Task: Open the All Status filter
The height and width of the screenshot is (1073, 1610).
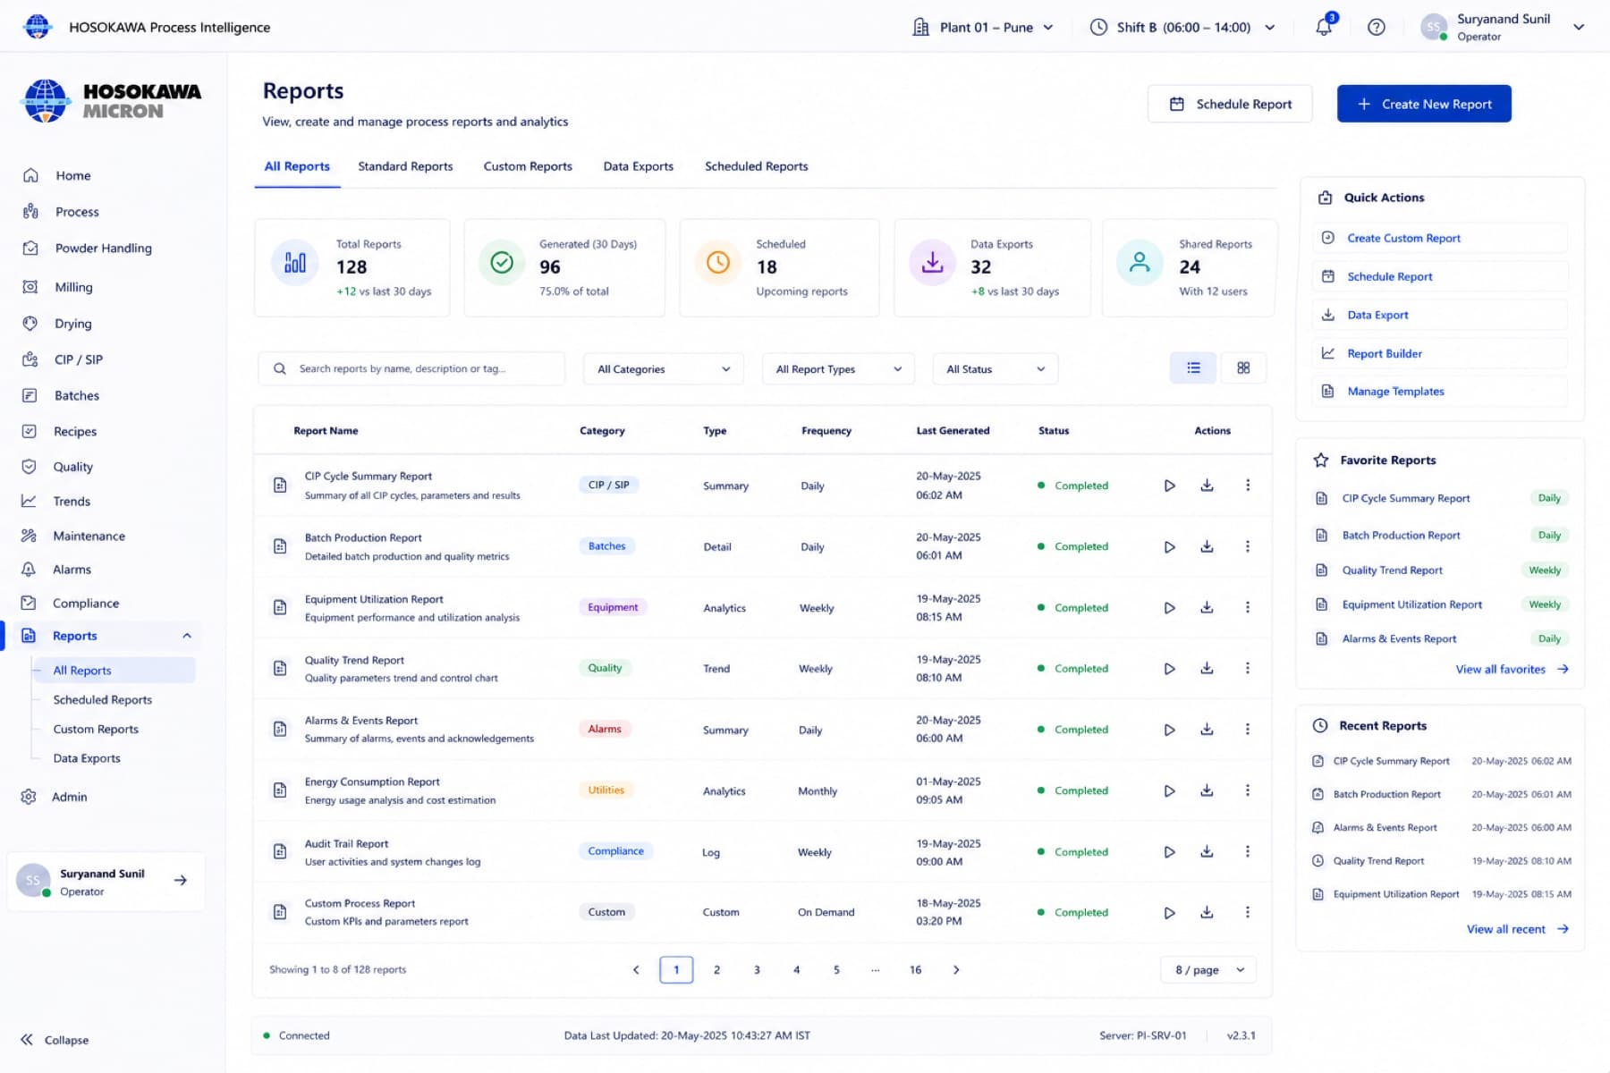Action: tap(996, 369)
